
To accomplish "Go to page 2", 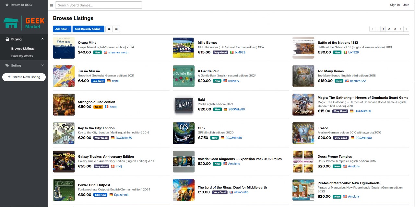I will 389,29.
